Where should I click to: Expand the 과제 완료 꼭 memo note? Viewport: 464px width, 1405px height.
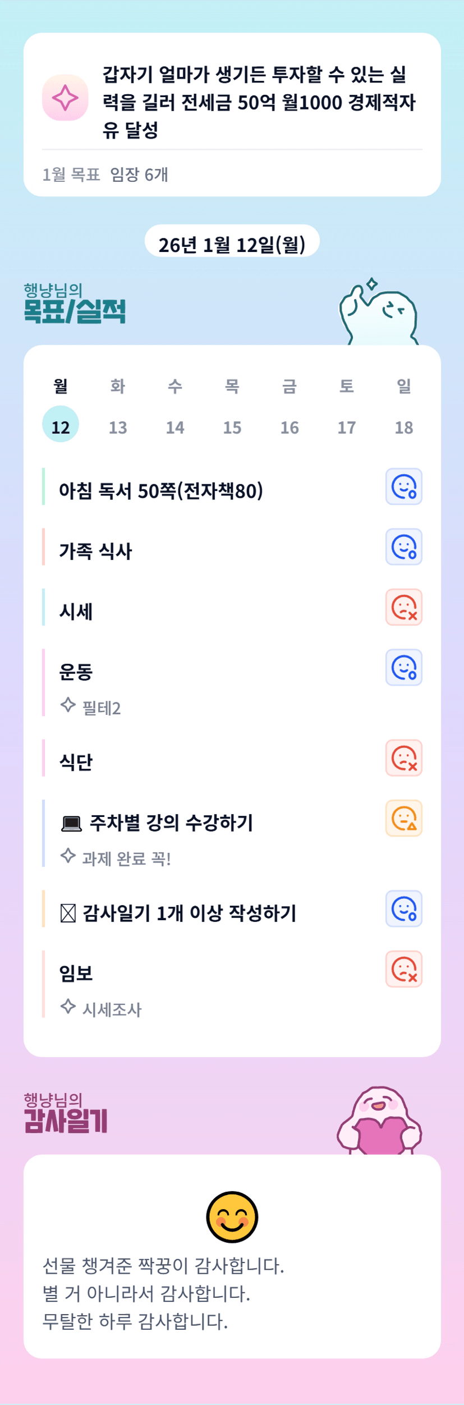(126, 858)
